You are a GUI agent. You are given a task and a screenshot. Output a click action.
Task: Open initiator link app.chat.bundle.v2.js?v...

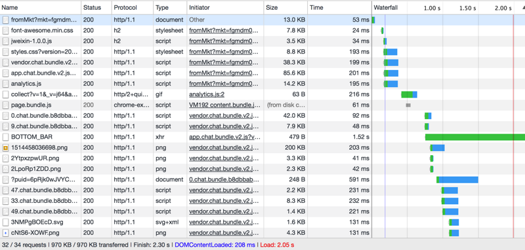(224, 137)
